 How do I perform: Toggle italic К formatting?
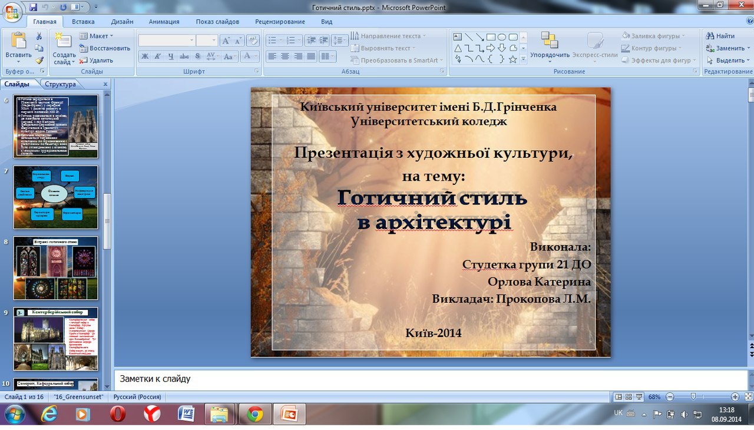coord(158,57)
